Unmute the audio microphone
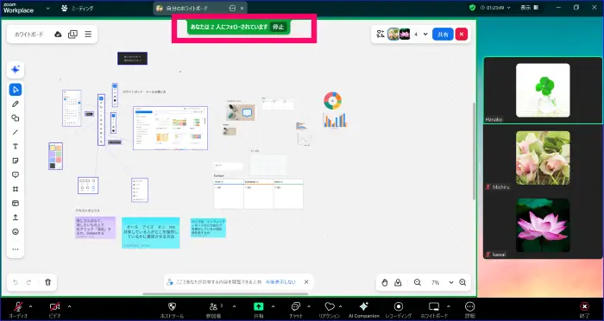Viewport: 604px width, 321px height. point(18,310)
